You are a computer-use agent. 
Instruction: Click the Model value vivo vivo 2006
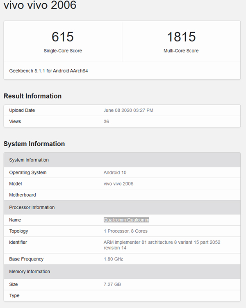click(x=118, y=184)
